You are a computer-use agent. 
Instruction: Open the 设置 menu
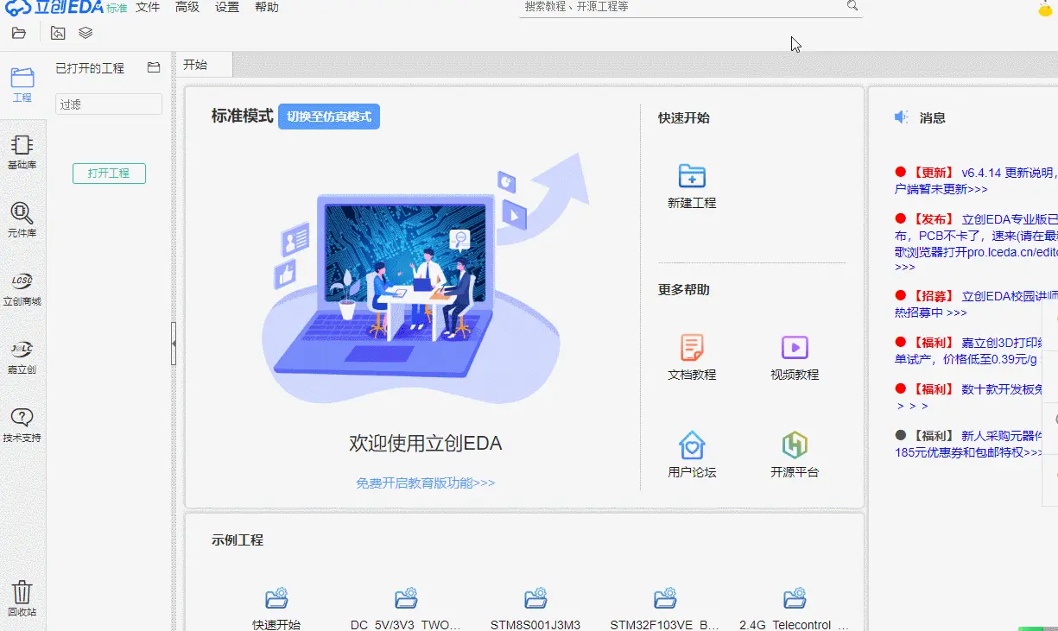[x=227, y=7]
